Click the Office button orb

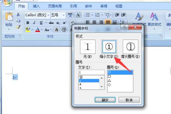pyautogui.click(x=7, y=2)
